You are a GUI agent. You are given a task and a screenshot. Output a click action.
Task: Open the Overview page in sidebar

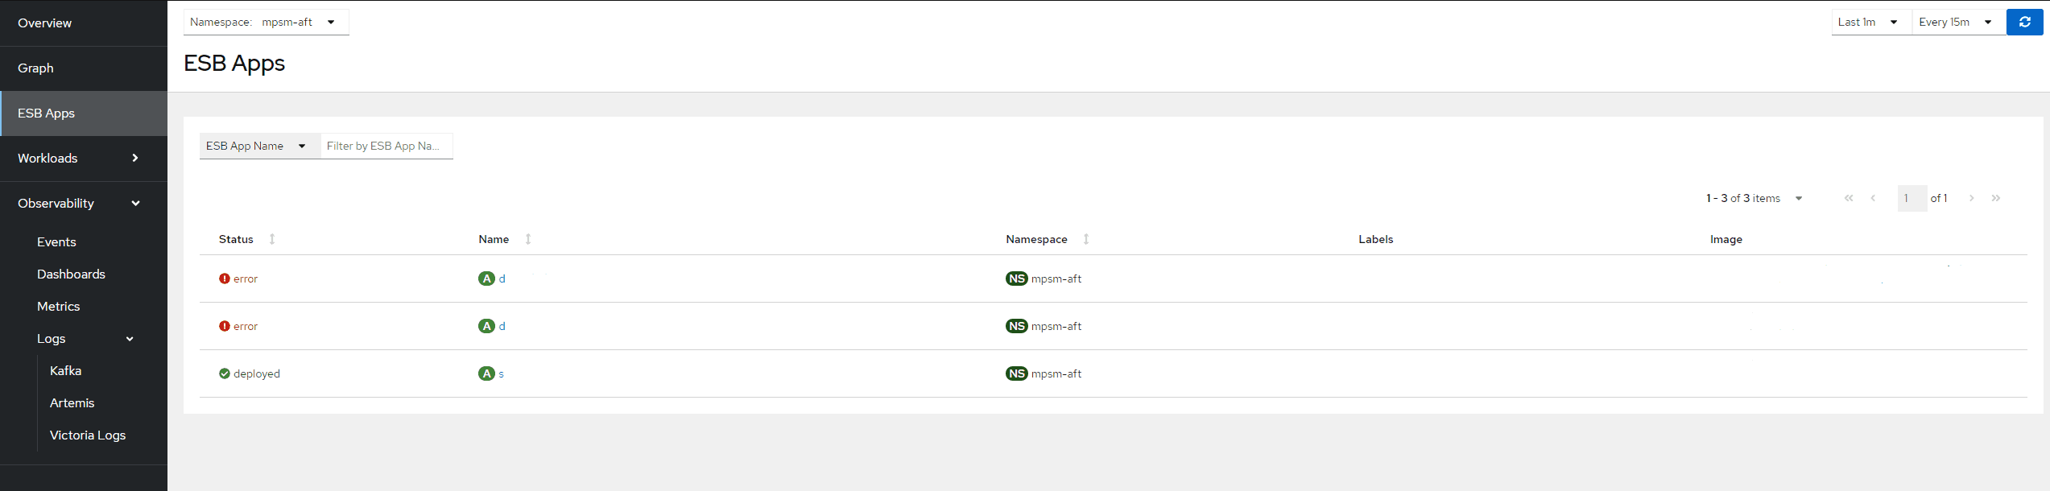coord(45,23)
